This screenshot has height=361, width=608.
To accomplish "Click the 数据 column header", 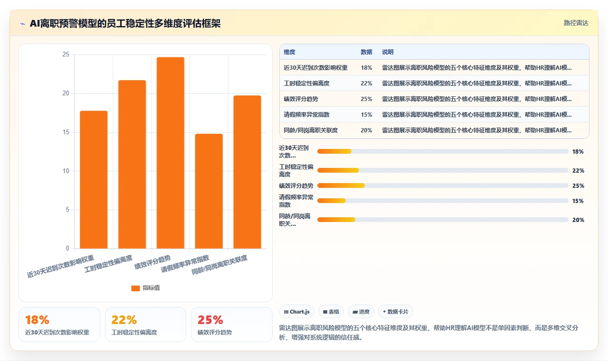I will click(366, 52).
